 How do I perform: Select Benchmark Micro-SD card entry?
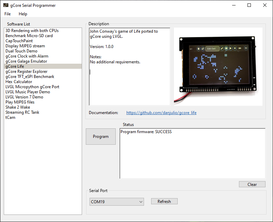(43, 36)
